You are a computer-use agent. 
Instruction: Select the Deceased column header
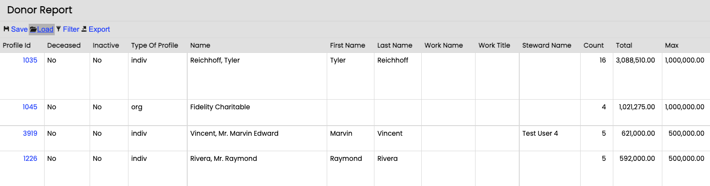coord(64,45)
